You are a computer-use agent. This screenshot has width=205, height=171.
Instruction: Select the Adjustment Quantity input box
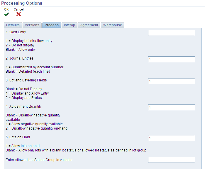pos(172,107)
